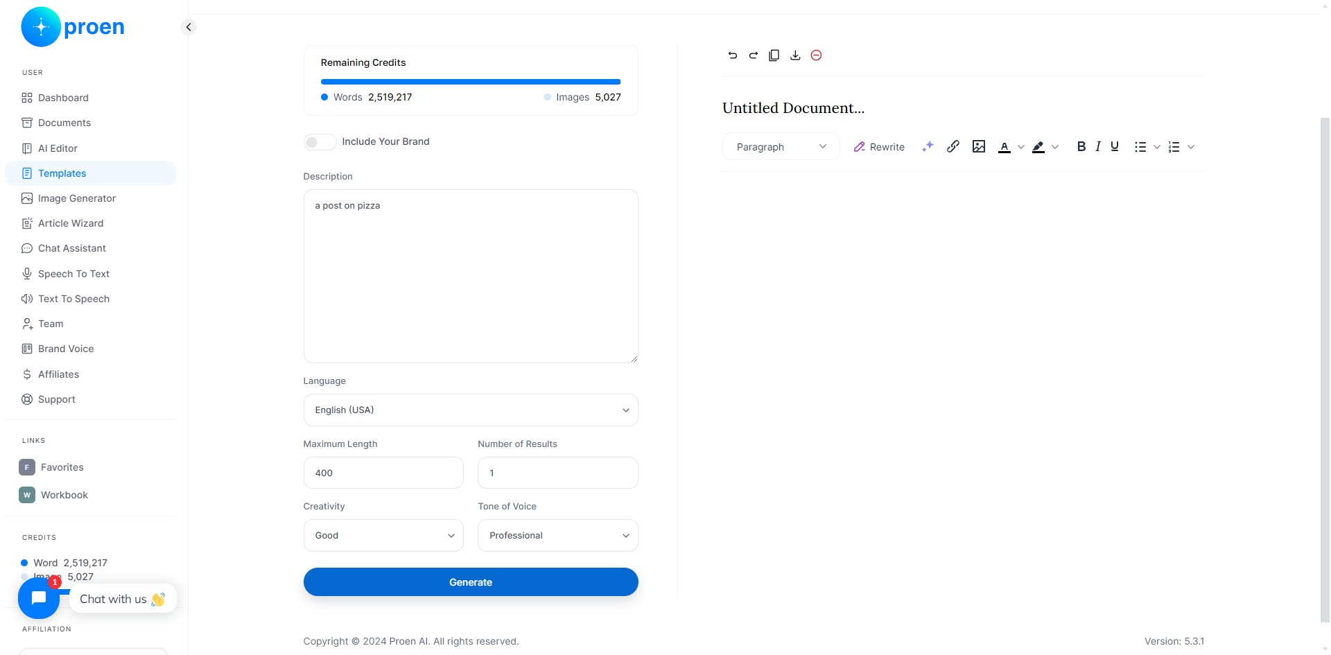Click the Maximum Length field showing 400
This screenshot has width=1331, height=655.
pyautogui.click(x=383, y=473)
